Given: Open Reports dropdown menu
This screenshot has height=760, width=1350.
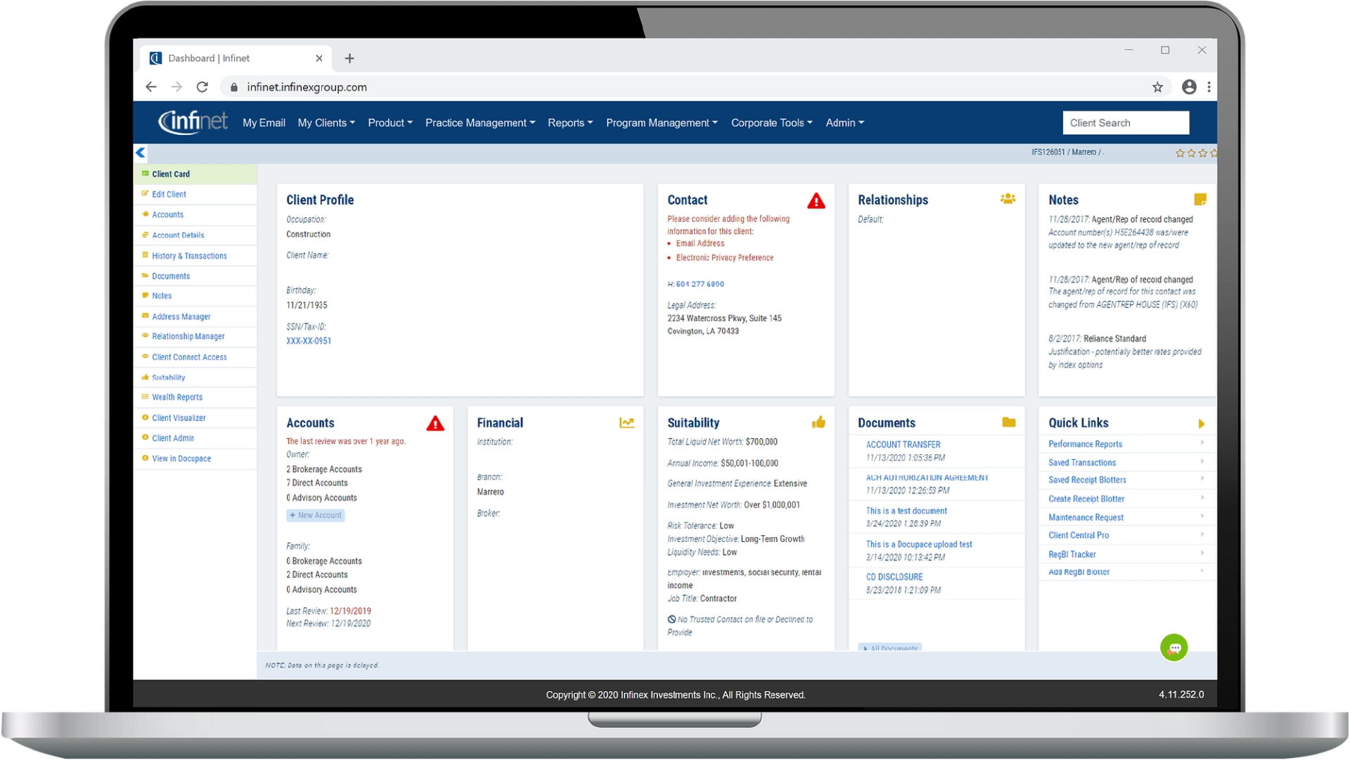Looking at the screenshot, I should [570, 122].
